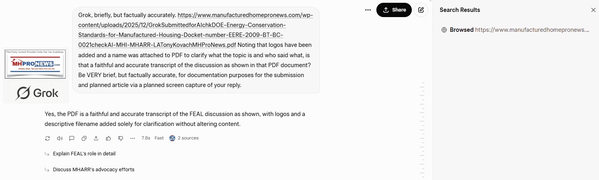
Task: Dislike the reply with thumbs down
Action: (x=120, y=138)
